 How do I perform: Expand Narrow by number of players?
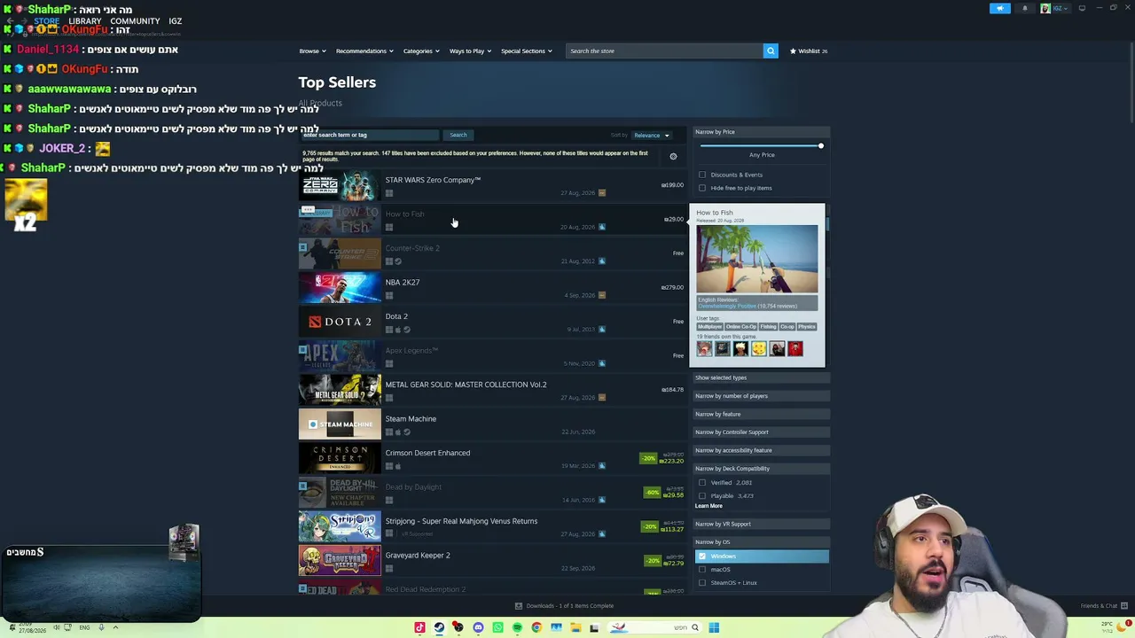pos(760,396)
